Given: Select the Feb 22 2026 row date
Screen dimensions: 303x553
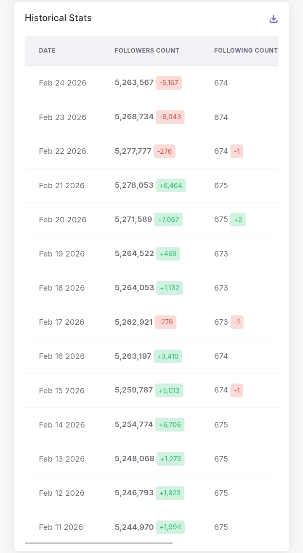Looking at the screenshot, I should click(63, 151).
